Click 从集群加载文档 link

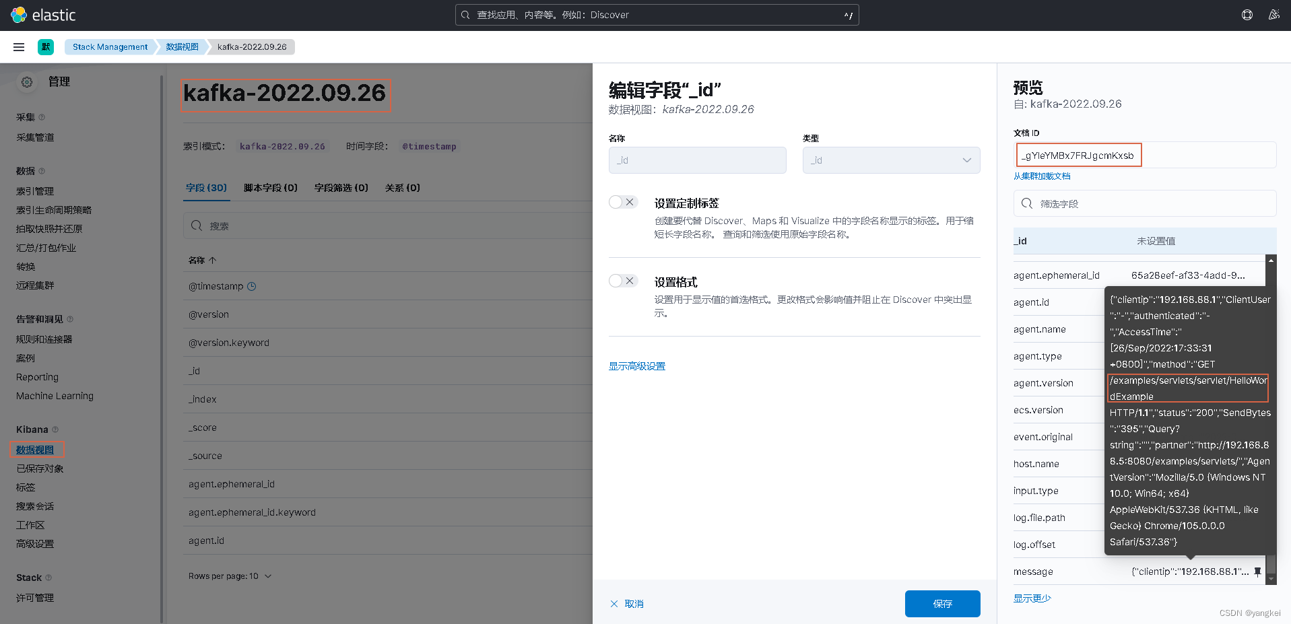tap(1042, 176)
